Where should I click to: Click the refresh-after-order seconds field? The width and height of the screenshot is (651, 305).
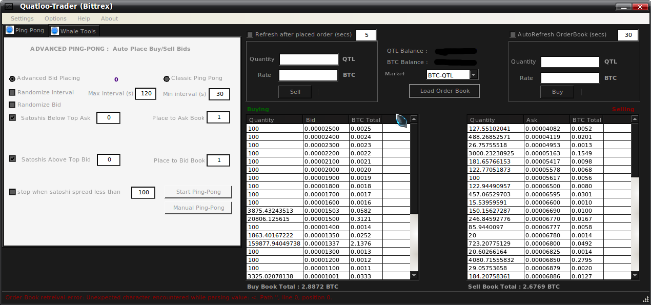click(366, 35)
